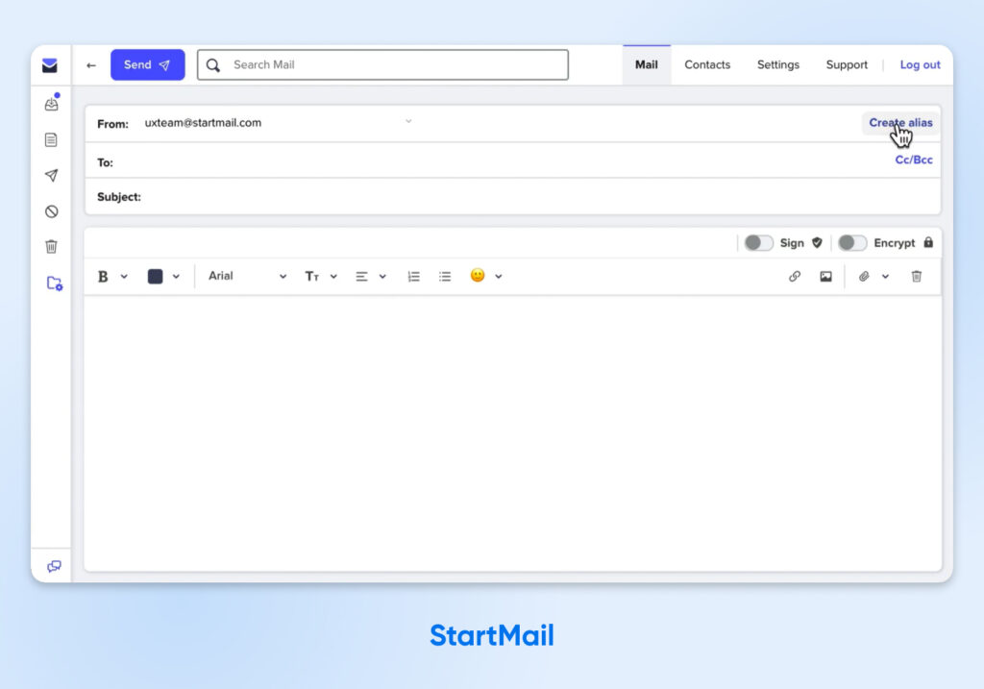Open the text color swatch

coord(157,276)
